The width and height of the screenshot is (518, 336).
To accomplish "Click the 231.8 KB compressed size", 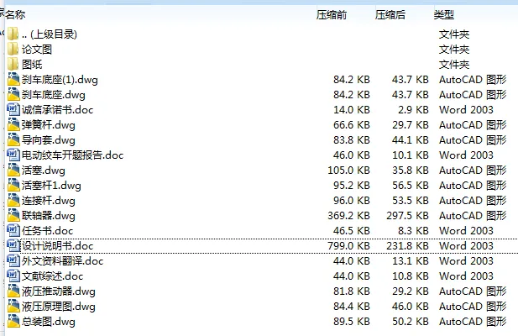I will pyautogui.click(x=407, y=246).
